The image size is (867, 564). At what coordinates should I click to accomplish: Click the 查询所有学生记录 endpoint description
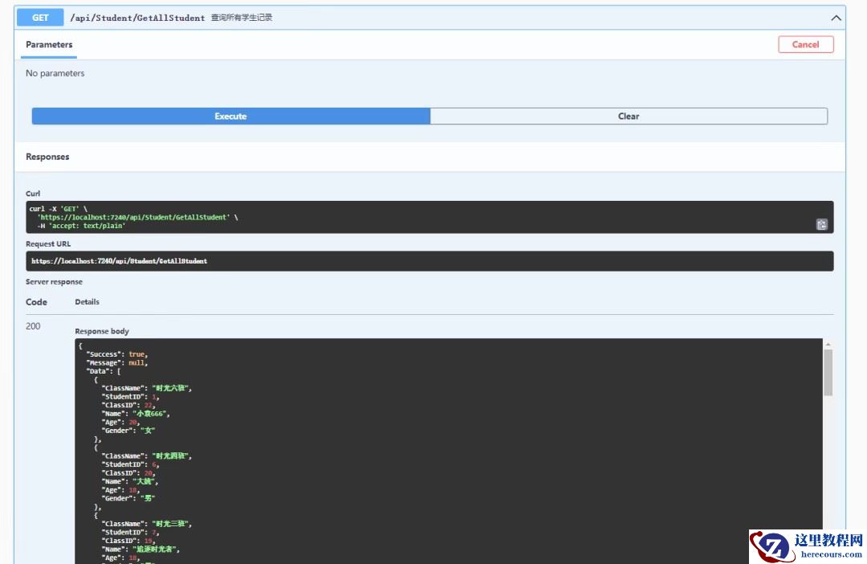pyautogui.click(x=242, y=18)
